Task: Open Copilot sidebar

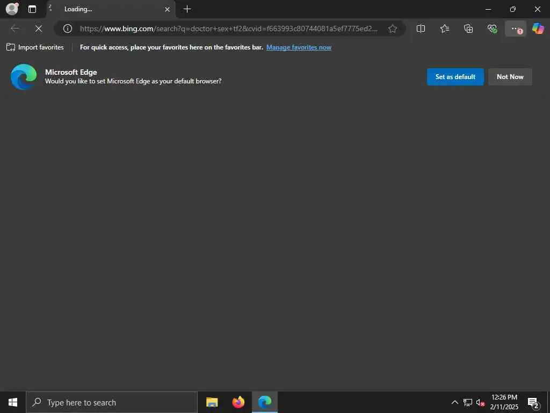Action: [538, 29]
